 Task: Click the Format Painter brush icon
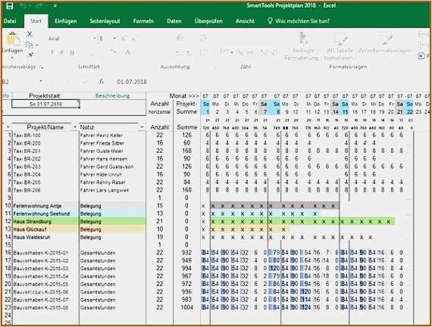[x=30, y=55]
